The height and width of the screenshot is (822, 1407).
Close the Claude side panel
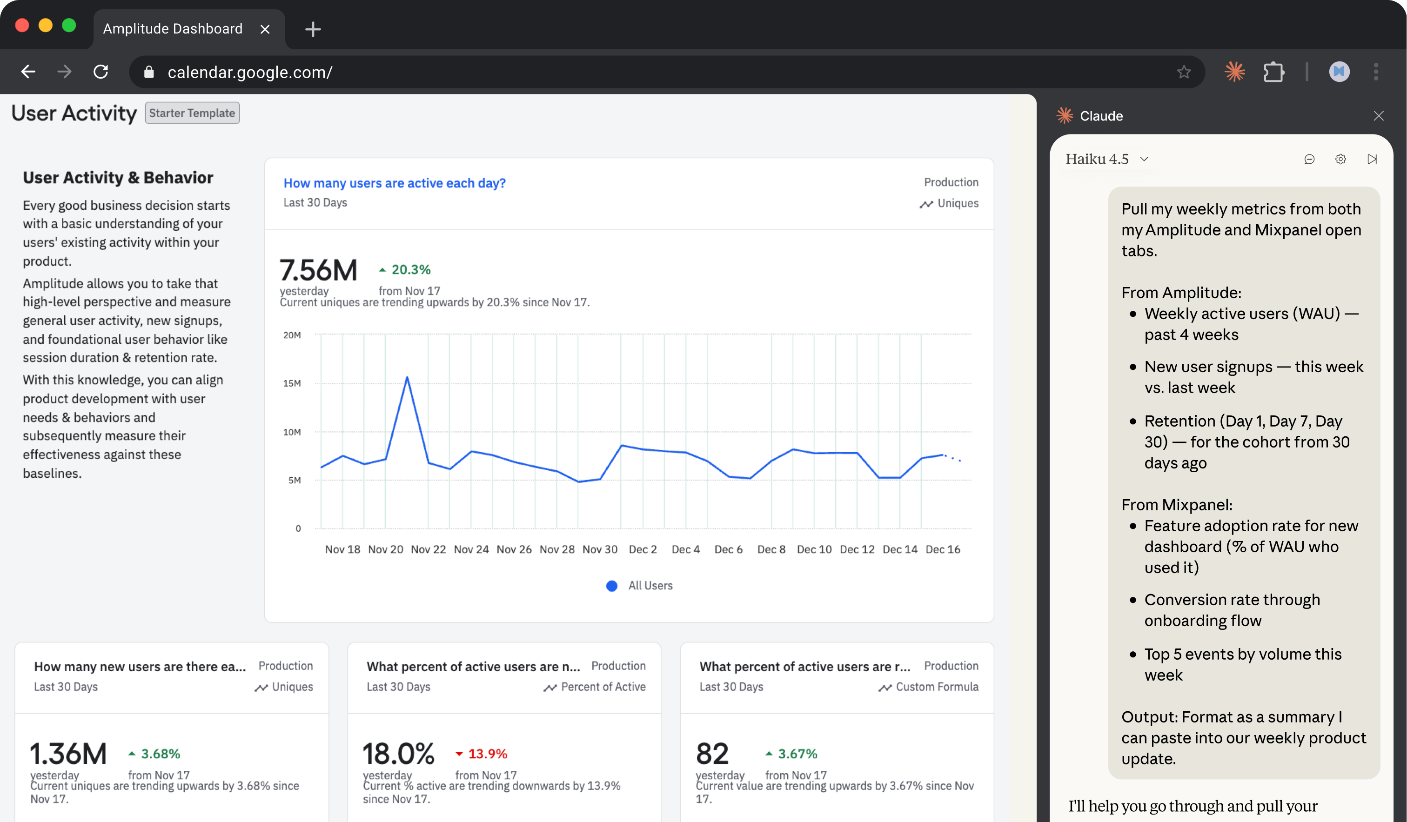[x=1379, y=115]
